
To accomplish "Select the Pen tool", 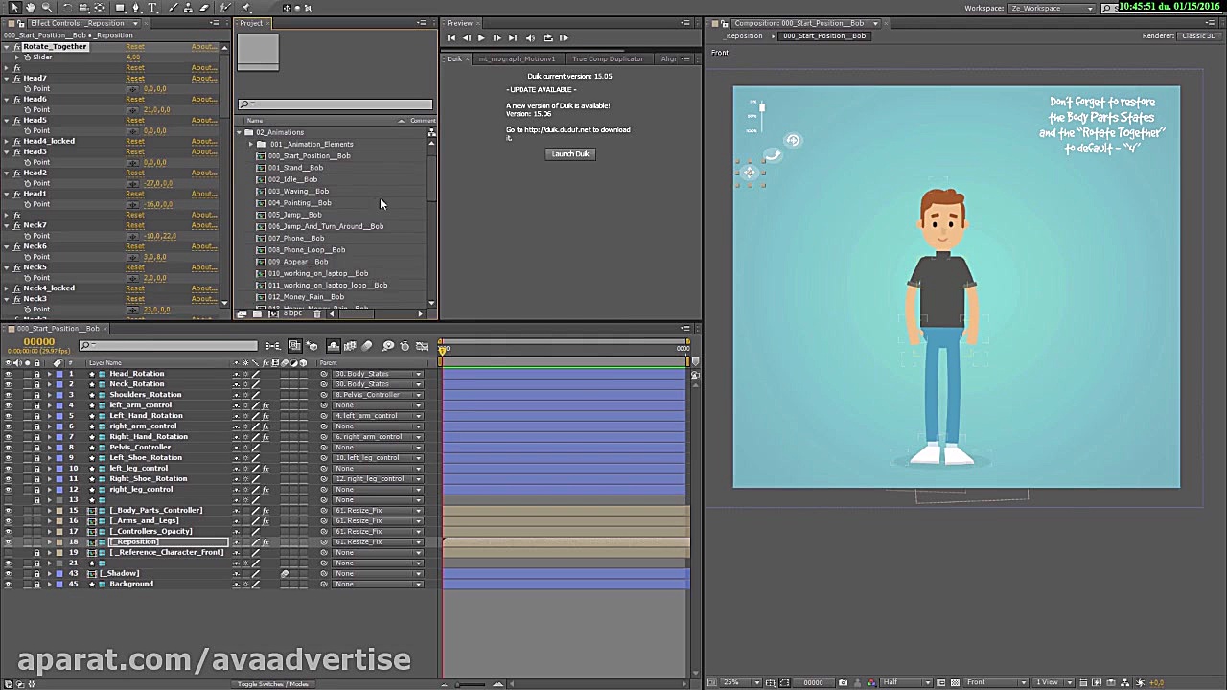I will pos(135,8).
